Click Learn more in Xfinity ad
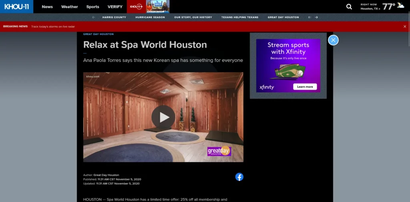Image resolution: width=410 pixels, height=202 pixels. tap(305, 87)
